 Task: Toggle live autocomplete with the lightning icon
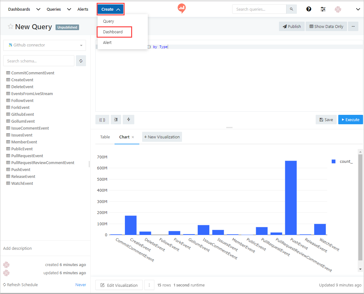[128, 120]
